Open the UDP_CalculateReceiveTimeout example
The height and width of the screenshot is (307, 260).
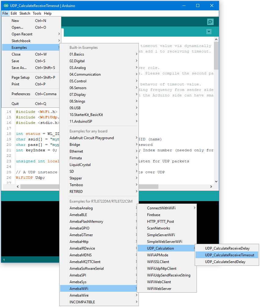(x=227, y=255)
